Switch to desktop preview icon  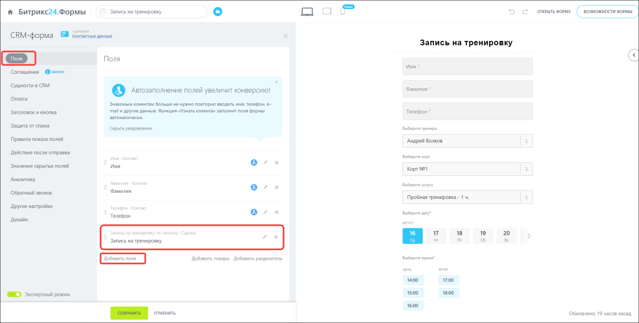(x=308, y=11)
